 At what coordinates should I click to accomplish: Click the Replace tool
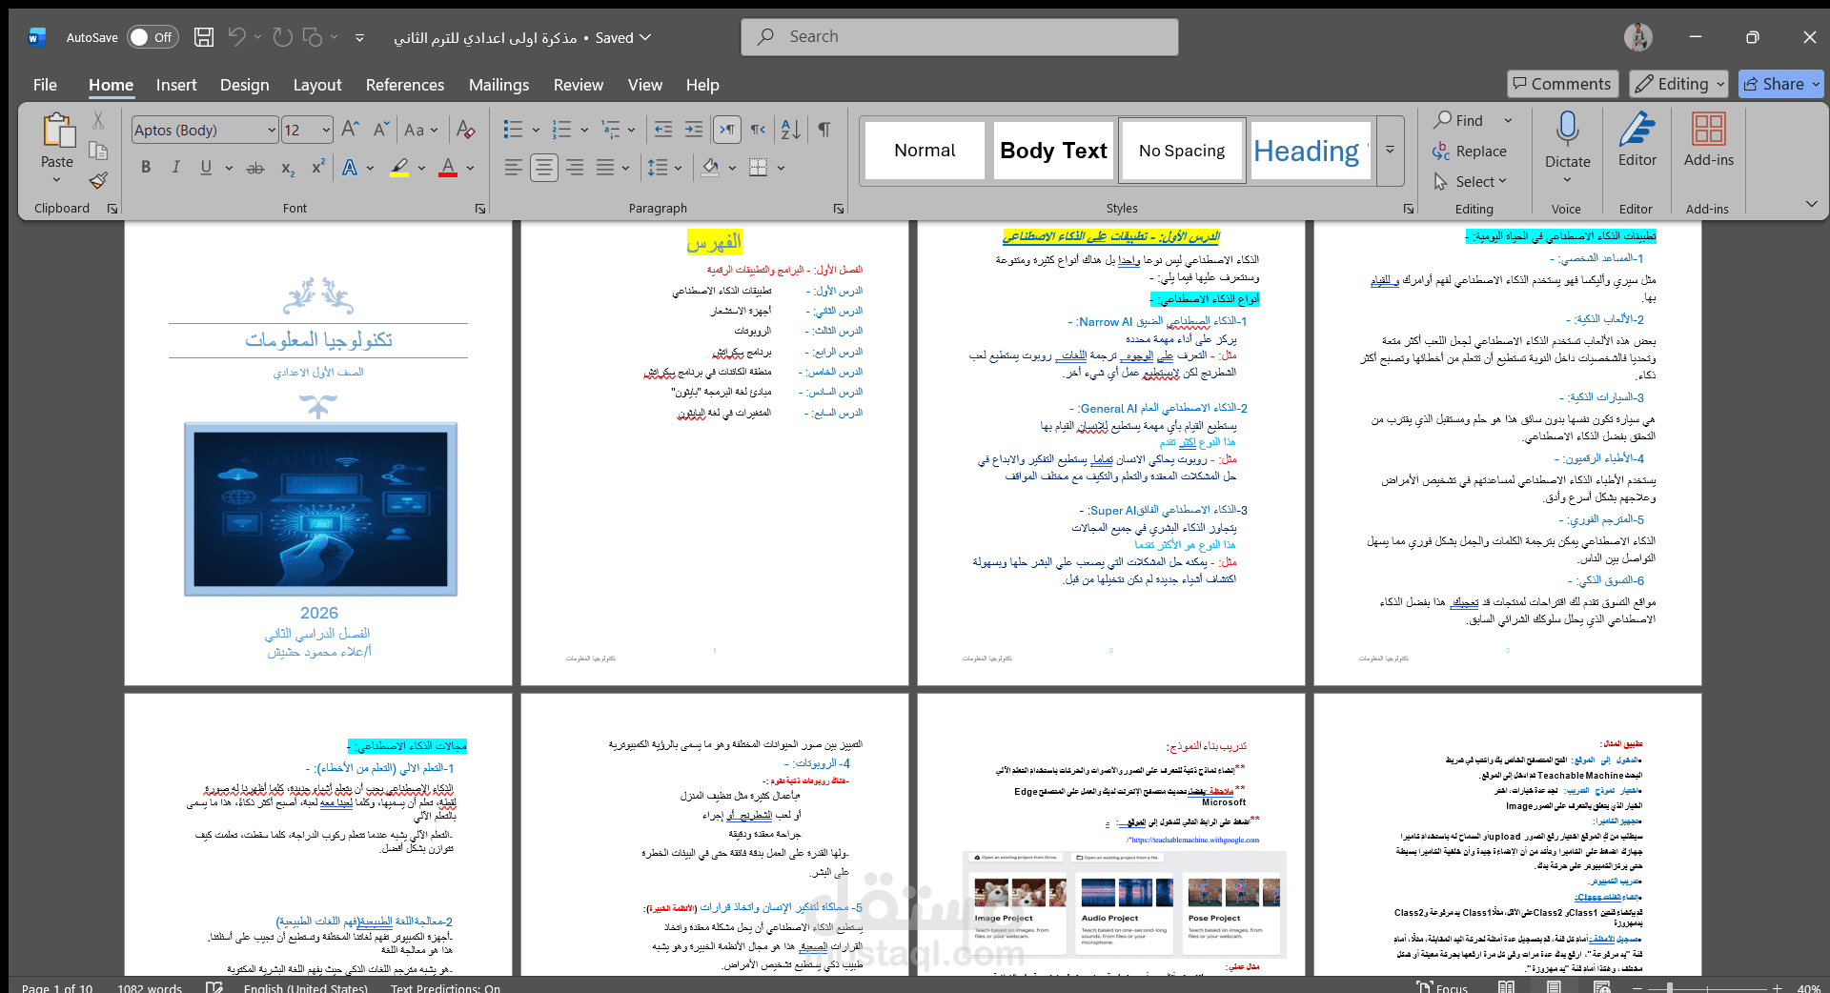pos(1470,151)
